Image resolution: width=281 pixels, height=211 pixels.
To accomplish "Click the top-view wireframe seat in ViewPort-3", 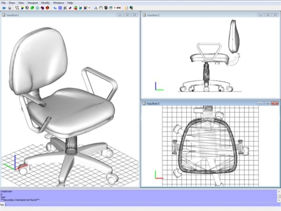I will point(208,146).
